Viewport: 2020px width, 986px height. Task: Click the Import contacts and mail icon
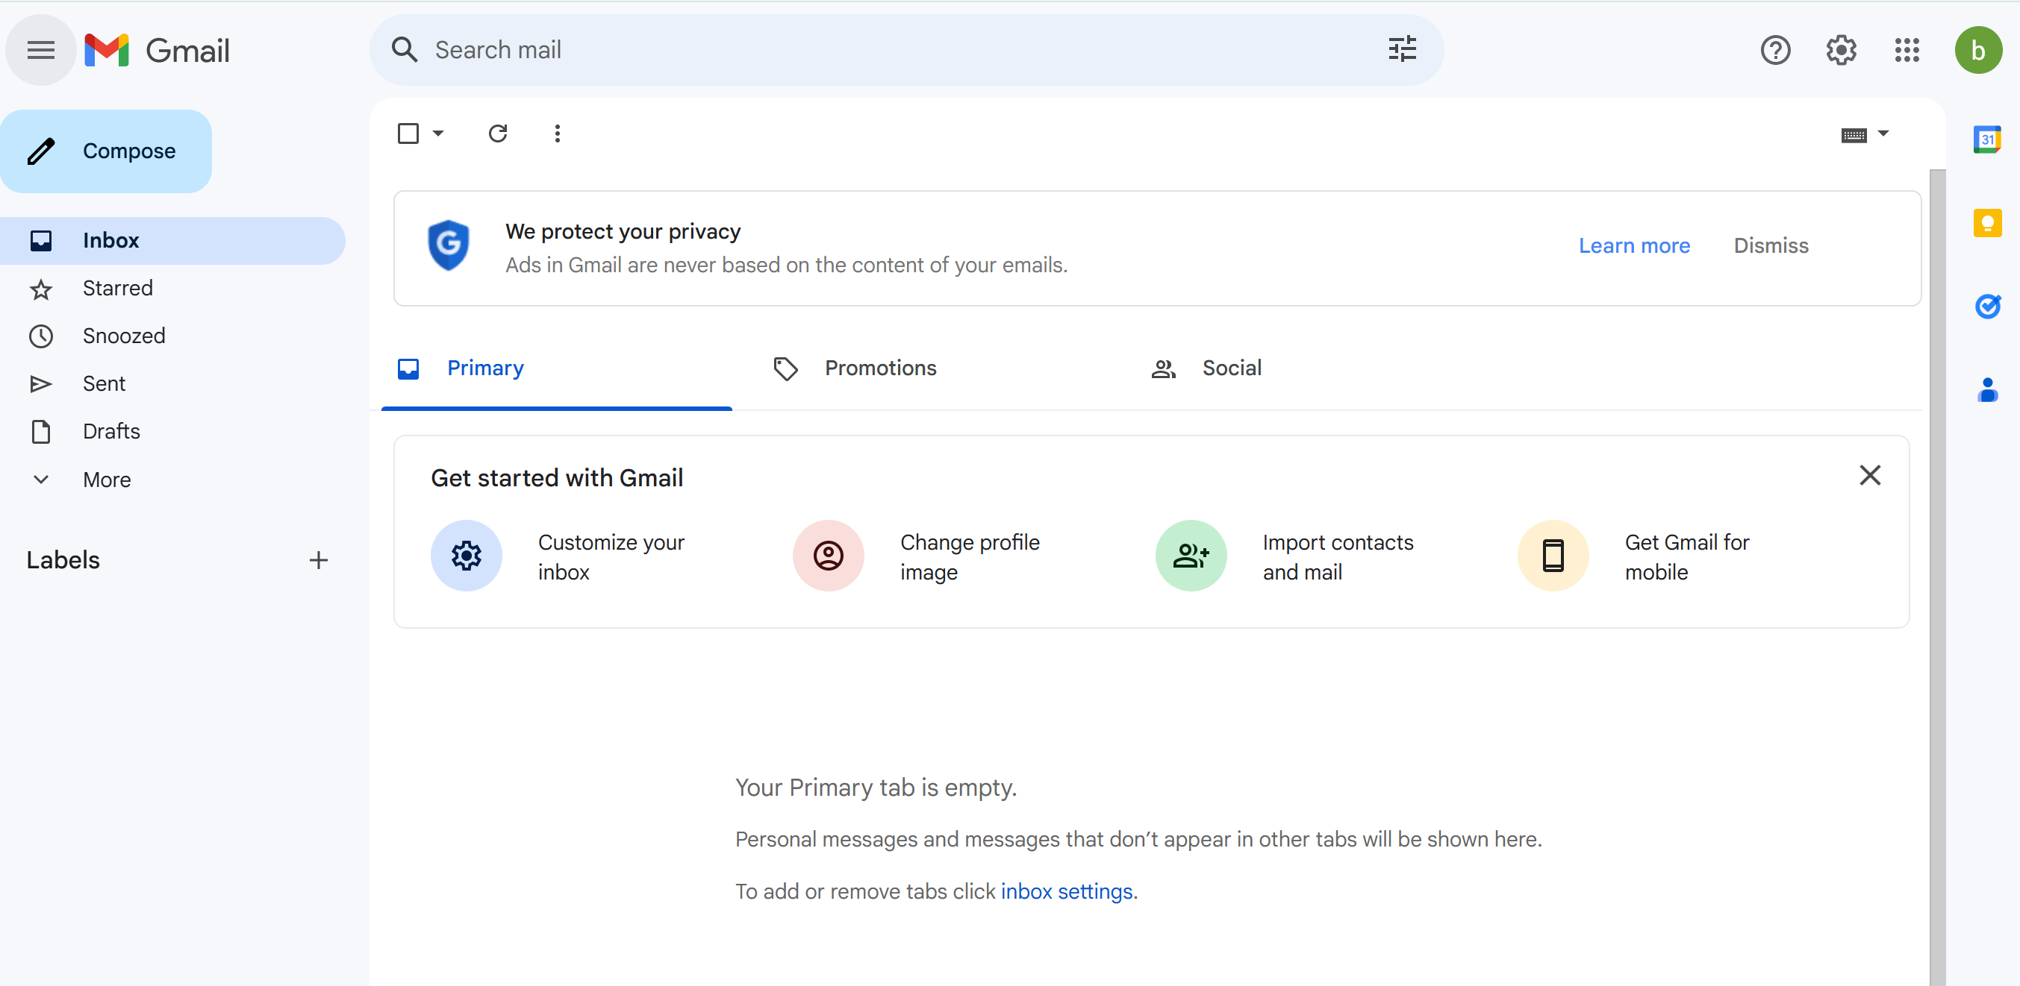[x=1188, y=556]
